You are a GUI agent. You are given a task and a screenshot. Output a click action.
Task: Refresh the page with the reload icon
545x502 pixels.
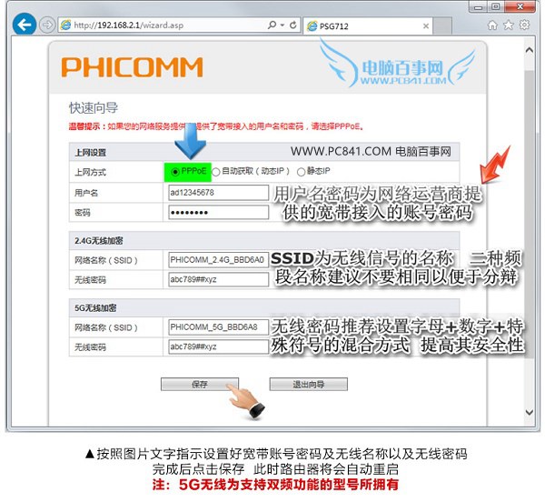tap(292, 25)
